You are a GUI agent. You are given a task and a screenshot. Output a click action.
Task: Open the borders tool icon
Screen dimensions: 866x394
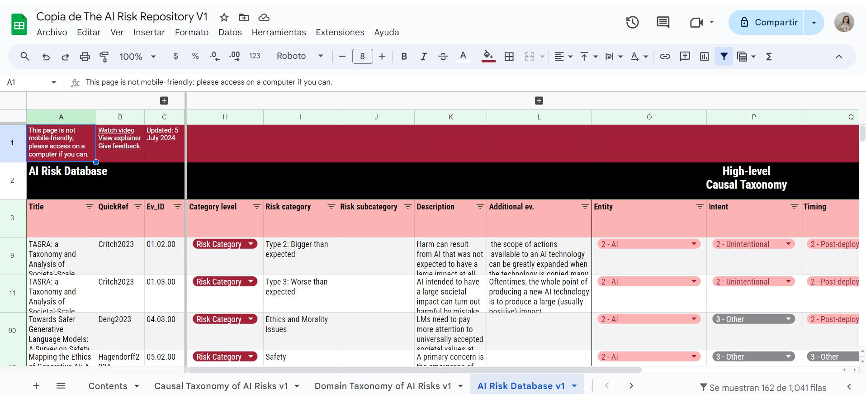509,57
